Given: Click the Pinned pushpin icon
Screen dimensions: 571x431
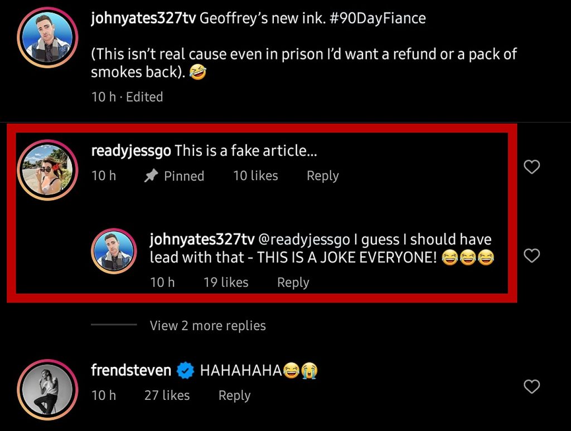Looking at the screenshot, I should coord(151,176).
